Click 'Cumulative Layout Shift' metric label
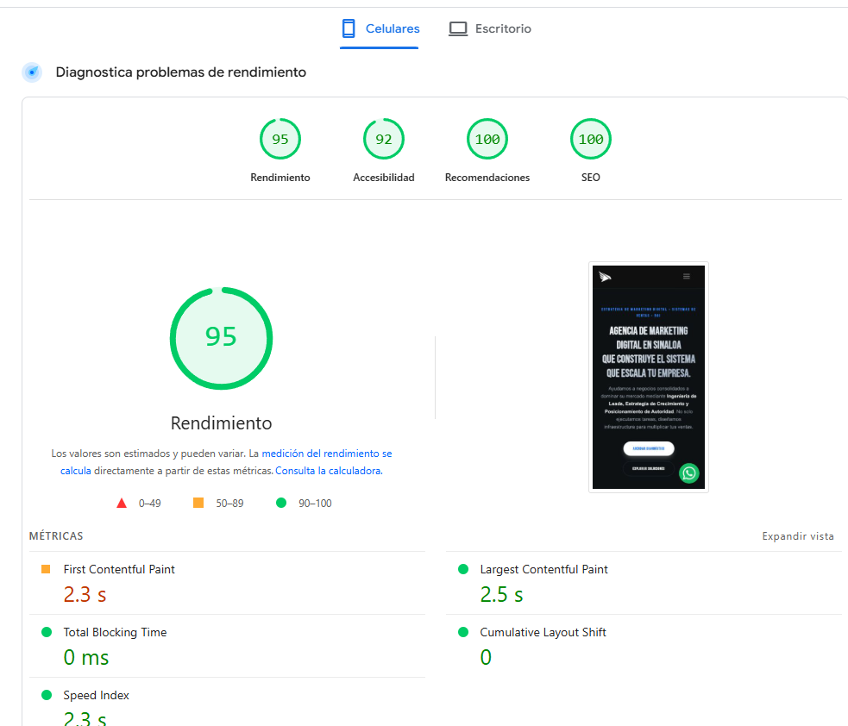Screen dimensions: 848x726 [x=543, y=633]
